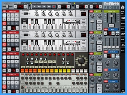Toggle first synth Pitch Mode button
Screen dimensions: 127x95
[x=24, y=23]
